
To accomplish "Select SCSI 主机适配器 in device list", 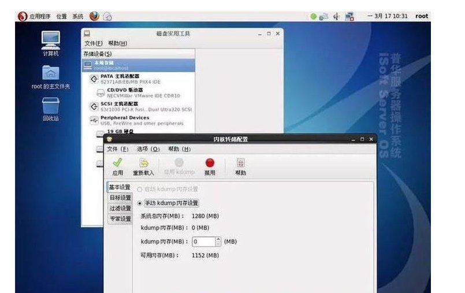I will [x=139, y=106].
